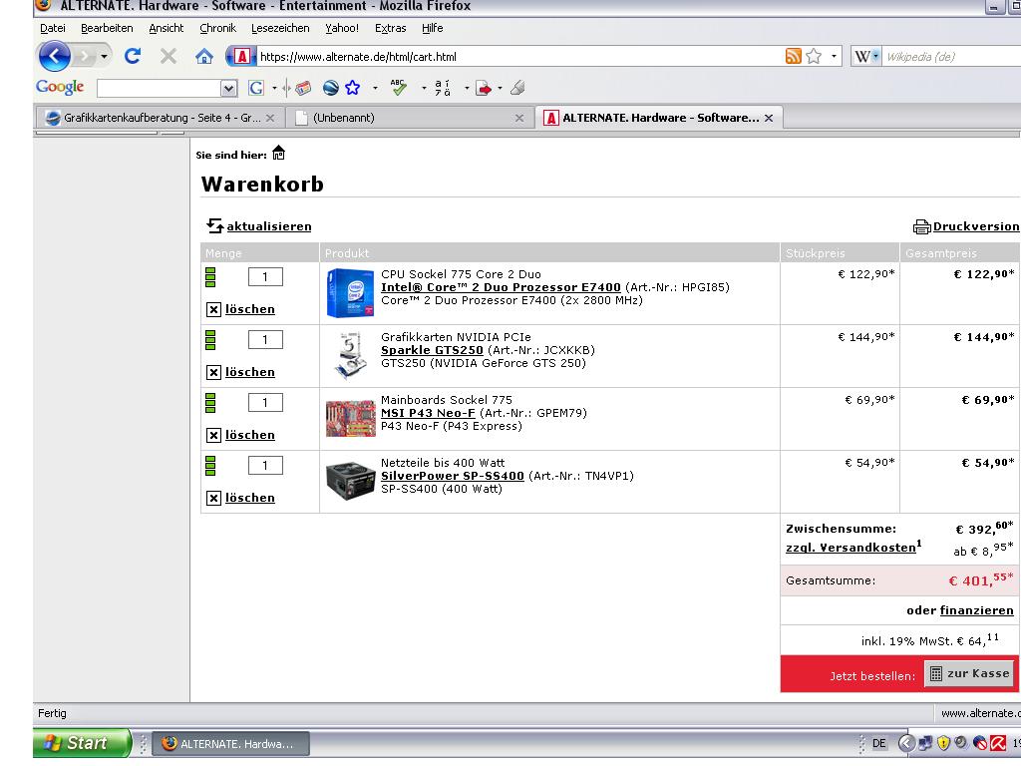Viewport: 1021px width, 766px height.
Task: Click the quantity field of the SilverPower row
Action: tap(265, 465)
